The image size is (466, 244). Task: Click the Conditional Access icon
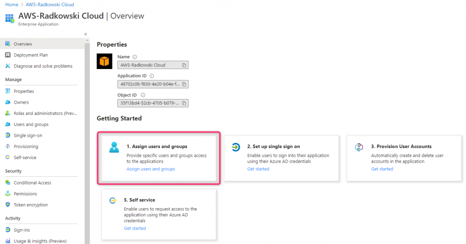click(x=8, y=182)
